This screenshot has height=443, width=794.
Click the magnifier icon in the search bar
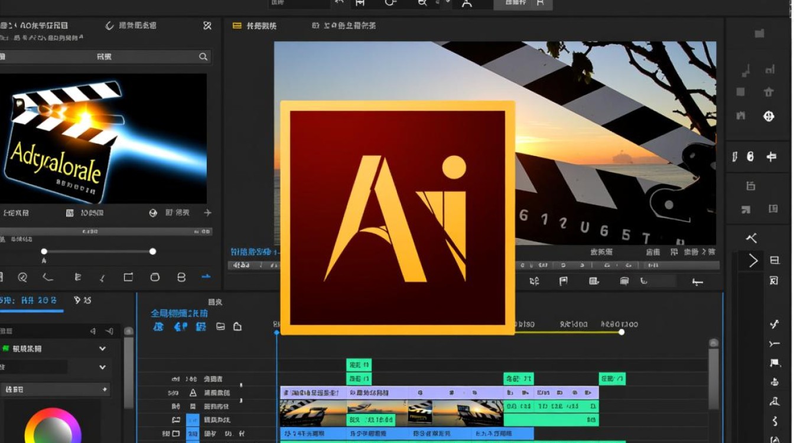[x=203, y=57]
